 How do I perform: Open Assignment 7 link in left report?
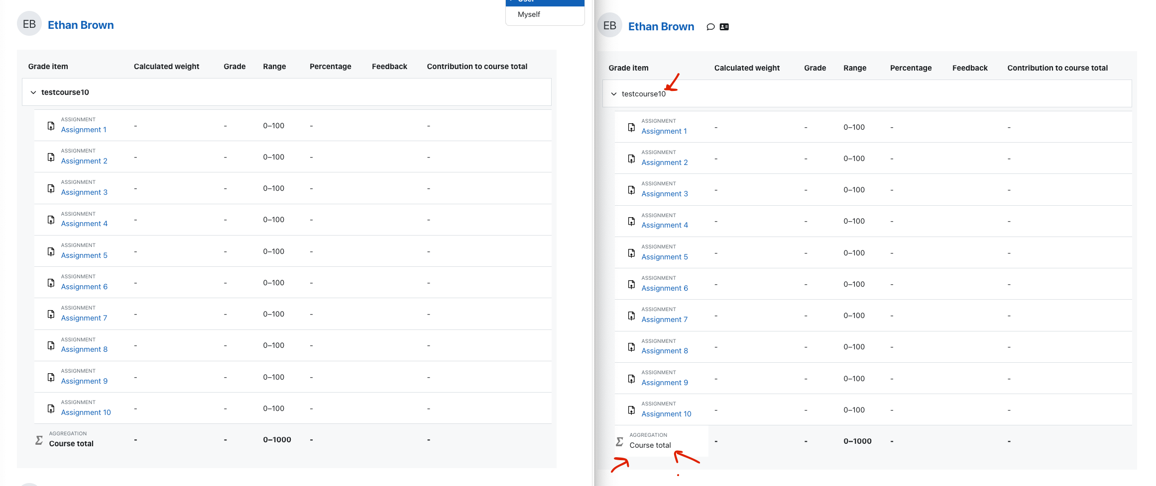coord(84,318)
